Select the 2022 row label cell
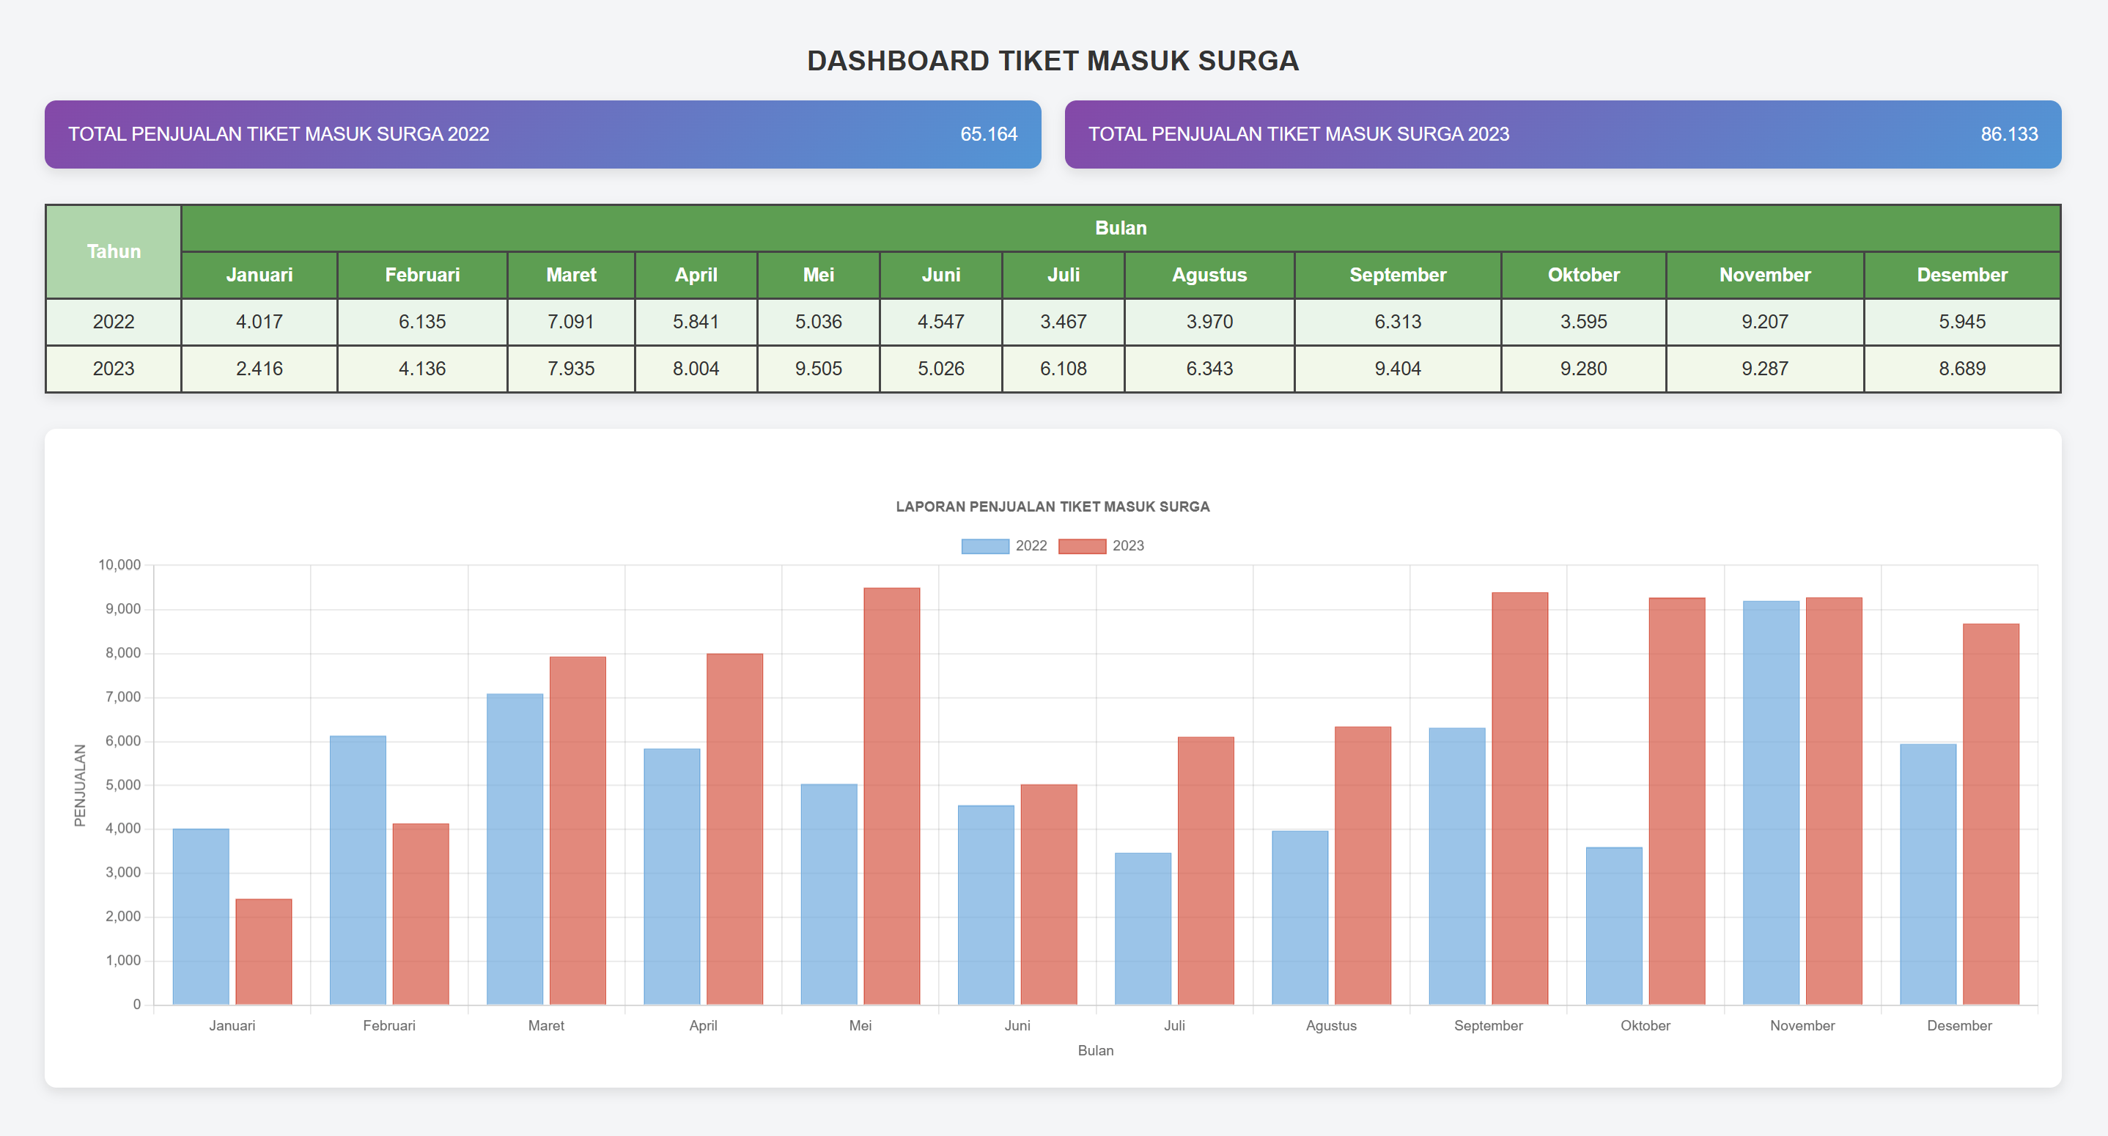Screen dimensions: 2108x1136 click(x=114, y=322)
